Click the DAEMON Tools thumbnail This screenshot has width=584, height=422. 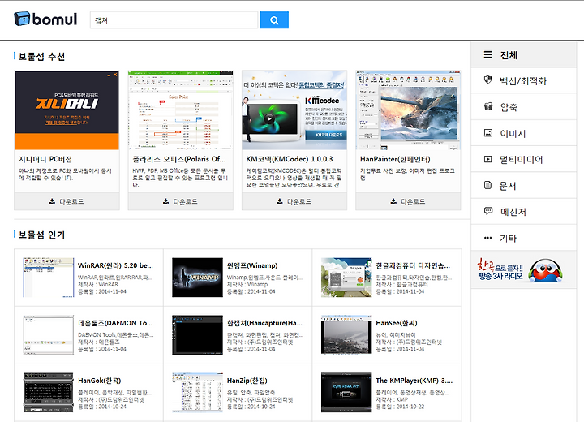point(49,335)
